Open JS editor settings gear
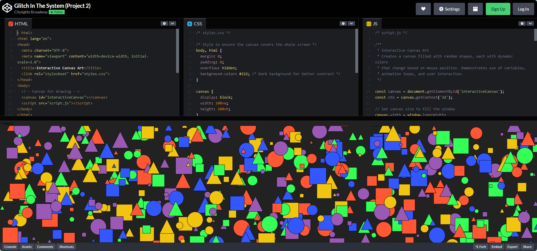The width and height of the screenshot is (537, 251). click(x=522, y=23)
